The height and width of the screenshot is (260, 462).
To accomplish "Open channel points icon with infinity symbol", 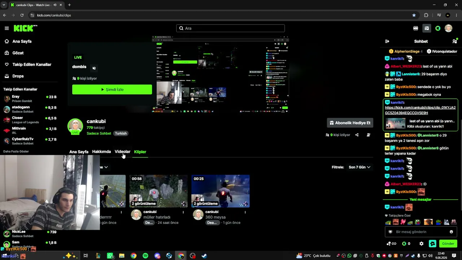I will point(391,244).
